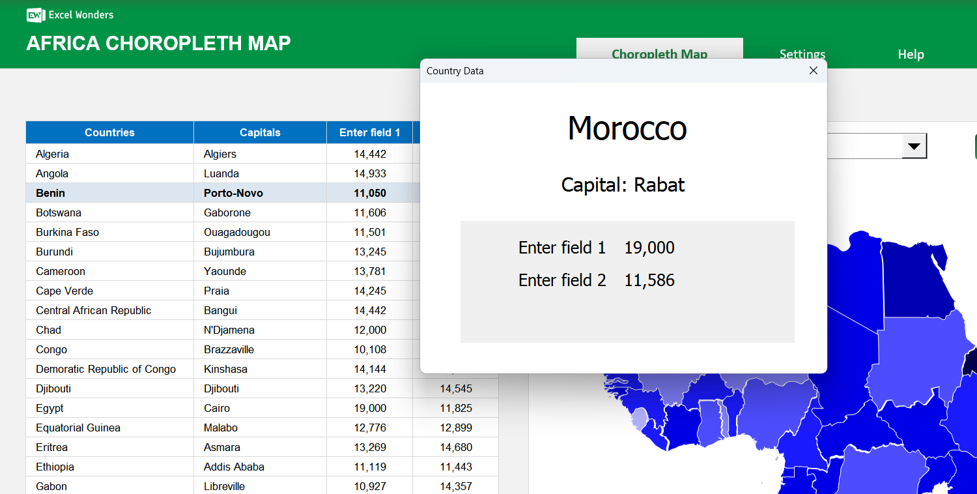The width and height of the screenshot is (977, 494).
Task: Click the Algeria country cell
Action: (52, 154)
